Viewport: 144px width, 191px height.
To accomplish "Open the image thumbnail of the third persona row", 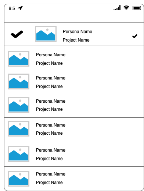I will click(x=18, y=81).
